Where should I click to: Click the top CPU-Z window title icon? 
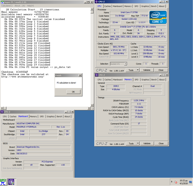click(96, 2)
